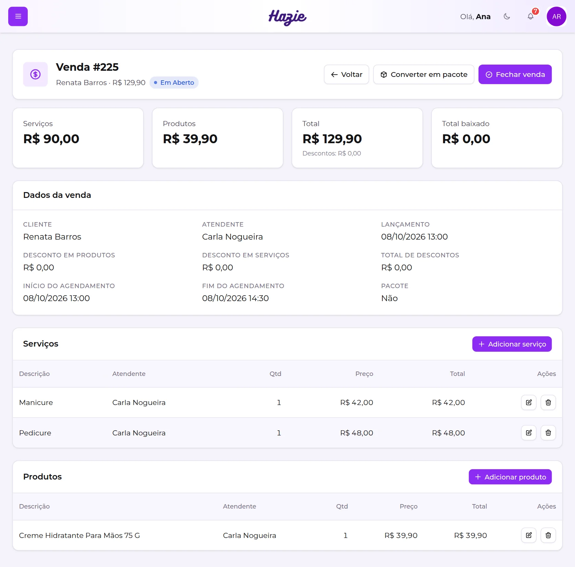Click Adicionar produto button
575x567 pixels.
click(x=510, y=477)
